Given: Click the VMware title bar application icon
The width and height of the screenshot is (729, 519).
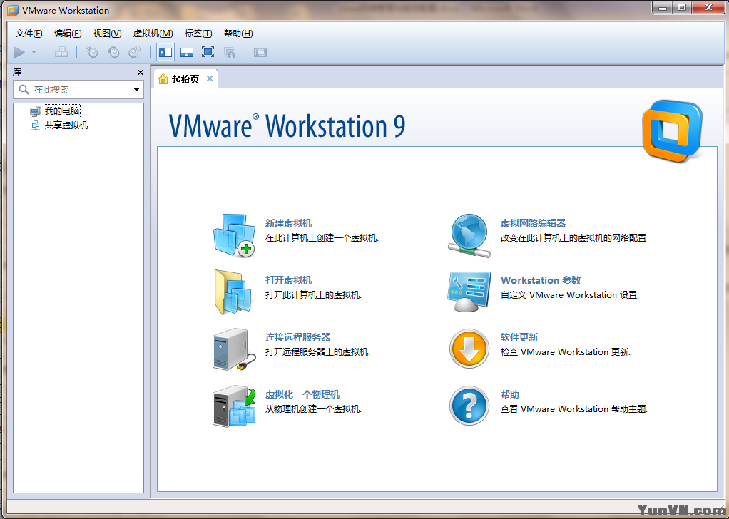Looking at the screenshot, I should (13, 10).
